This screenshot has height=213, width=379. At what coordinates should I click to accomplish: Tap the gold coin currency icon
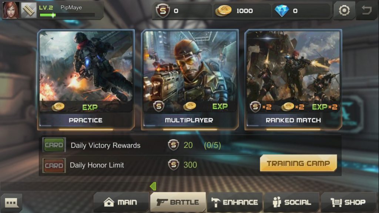224,11
